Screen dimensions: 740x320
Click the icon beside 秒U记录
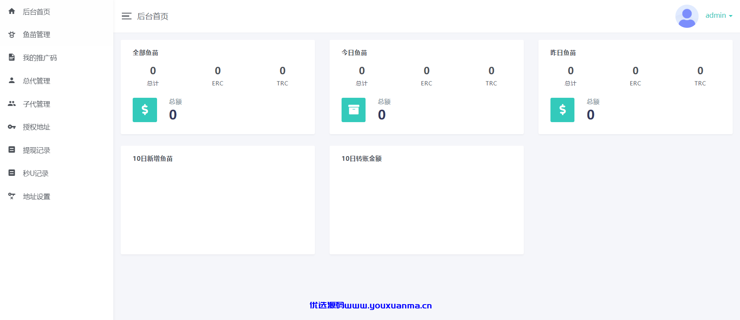tap(12, 173)
